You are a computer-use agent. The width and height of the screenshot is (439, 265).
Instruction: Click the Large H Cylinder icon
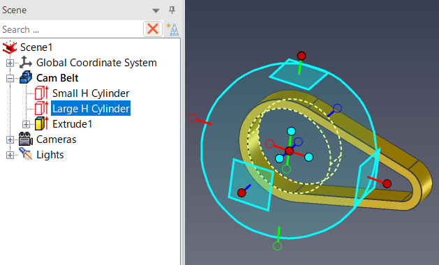41,108
